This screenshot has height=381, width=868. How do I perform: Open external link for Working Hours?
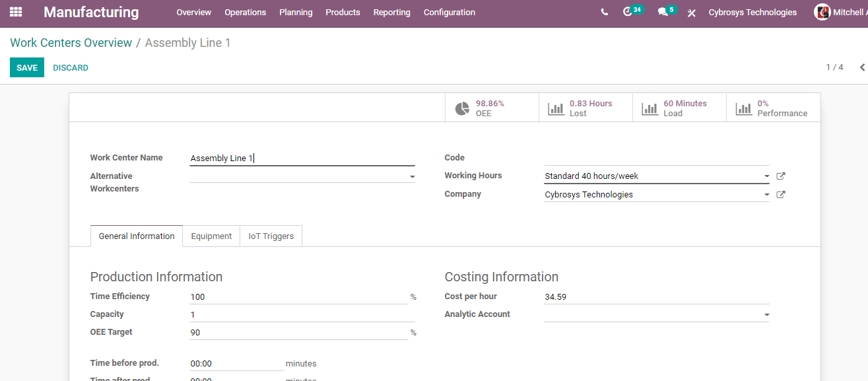point(781,176)
